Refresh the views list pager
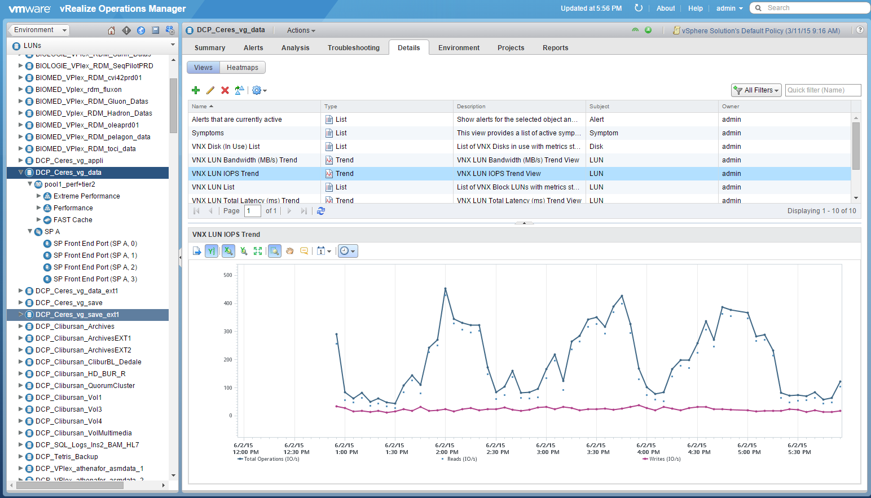 pyautogui.click(x=321, y=211)
